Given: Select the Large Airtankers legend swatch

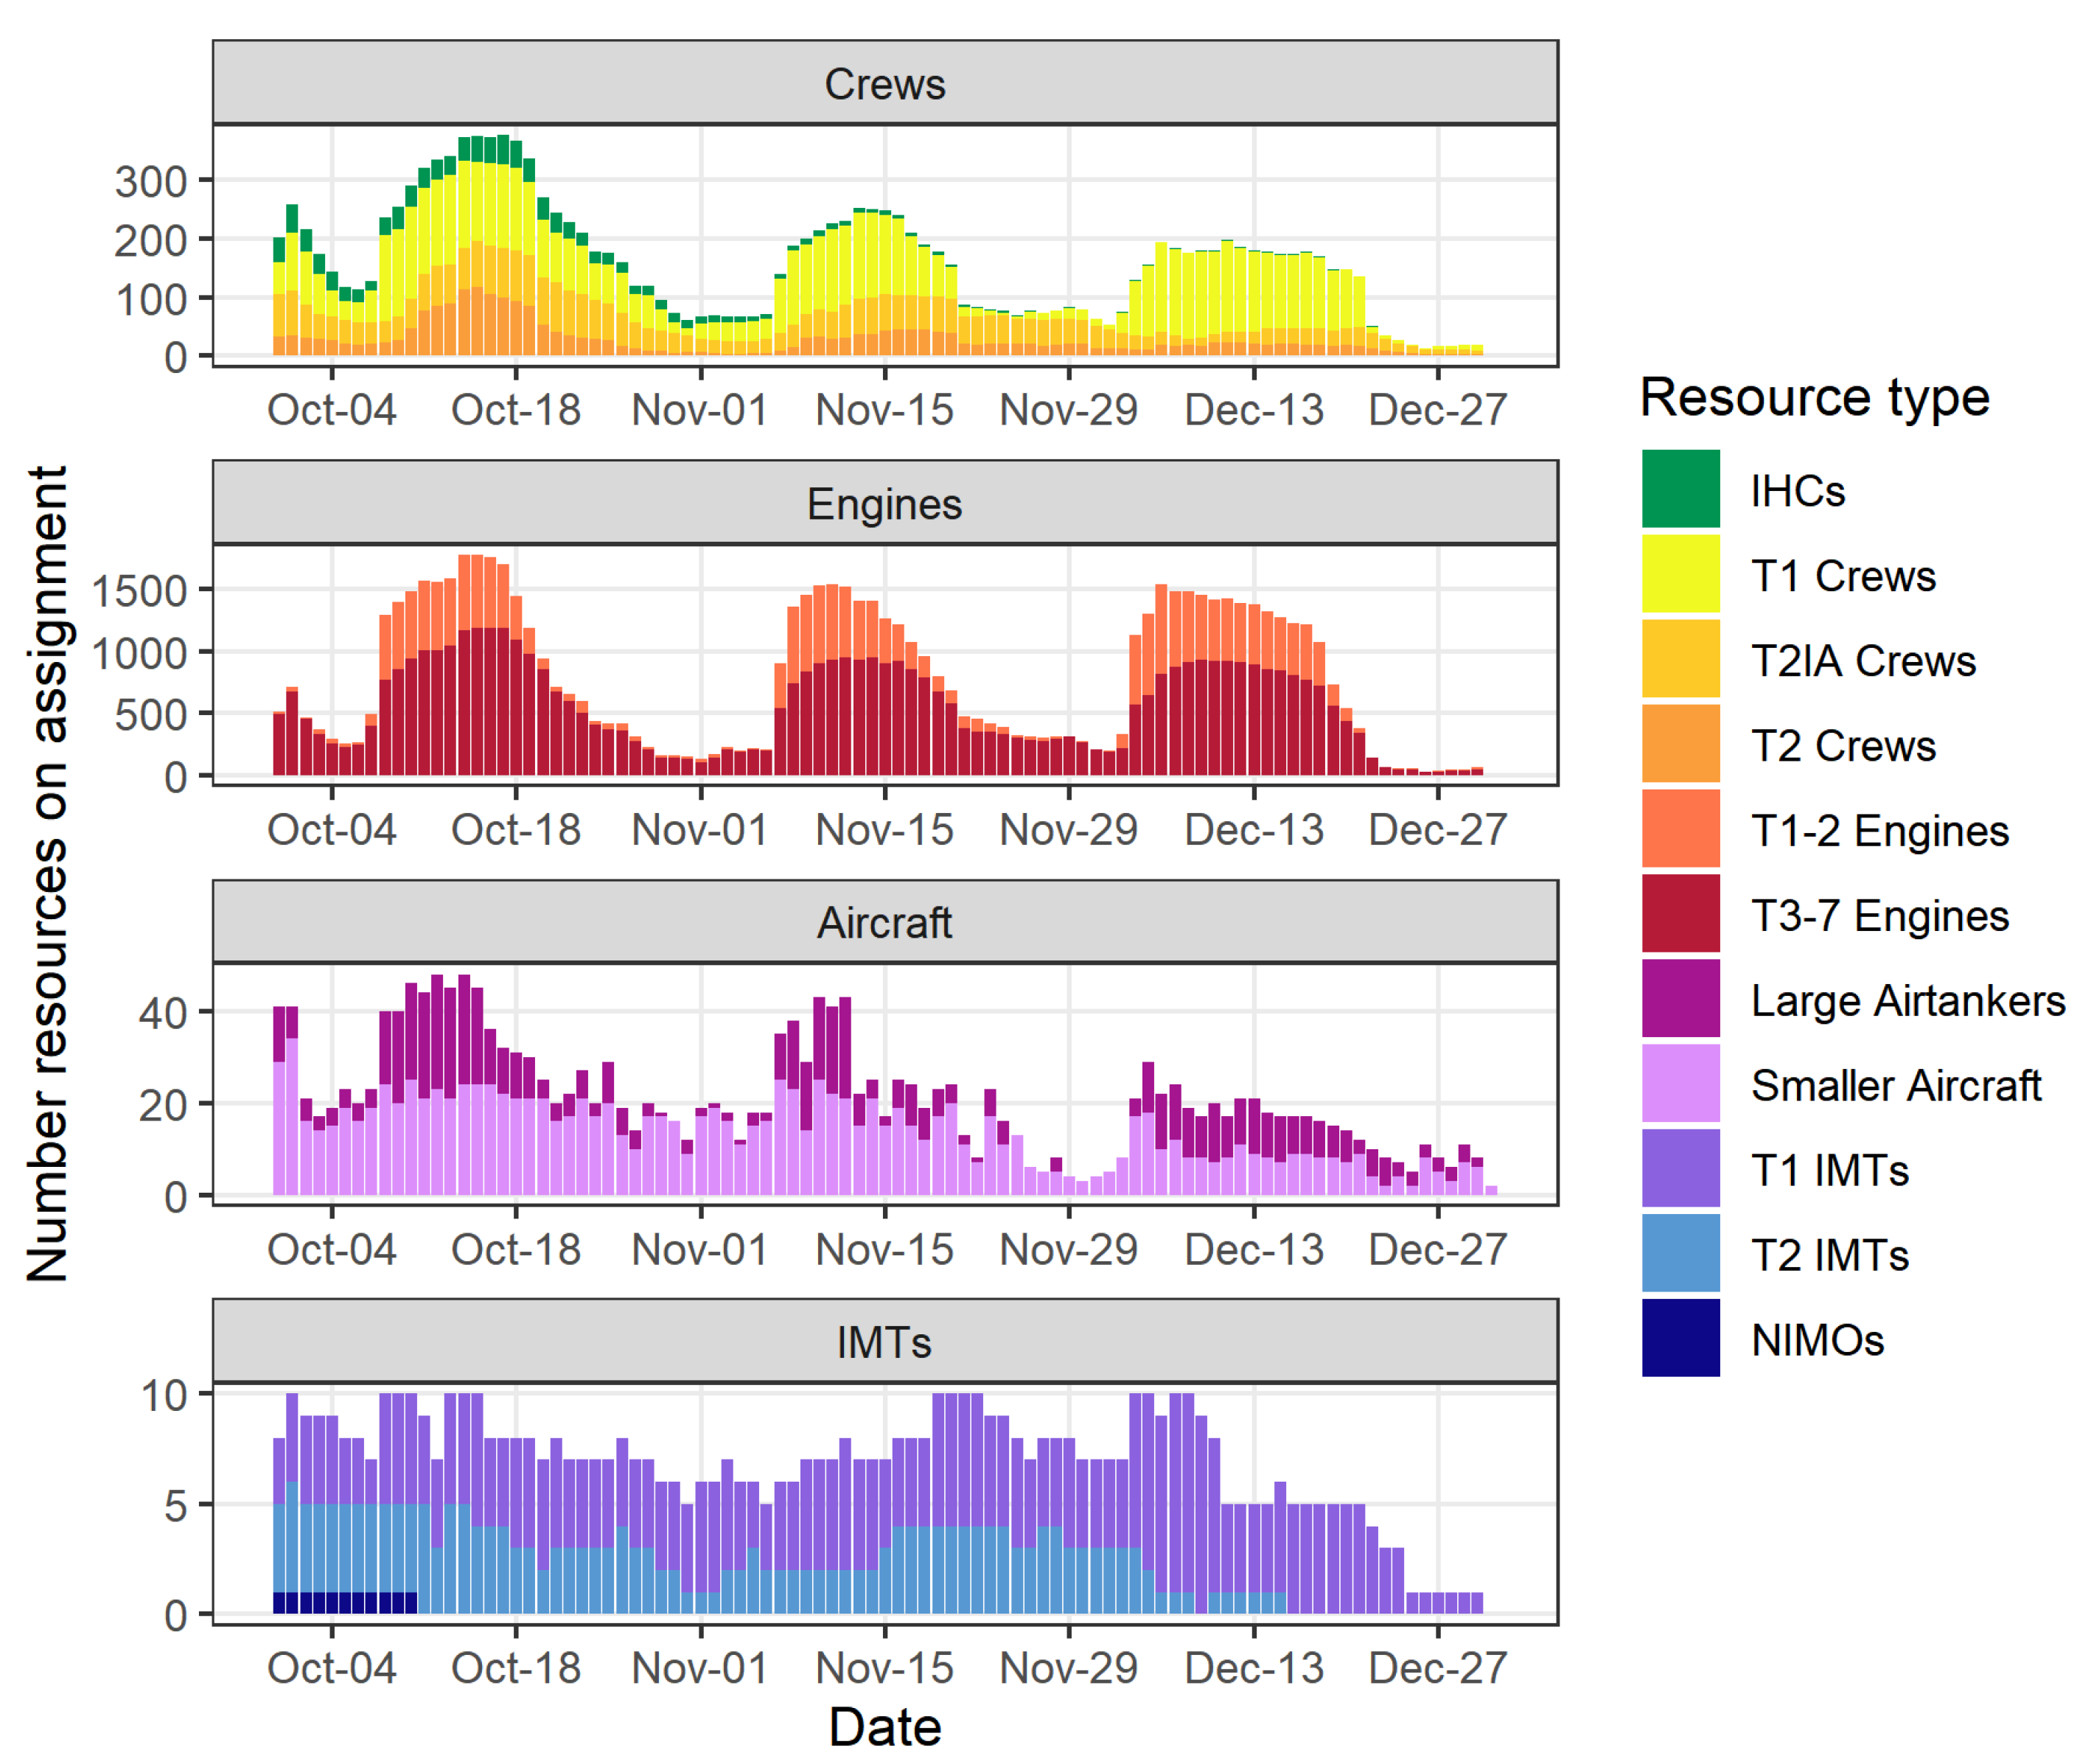Looking at the screenshot, I should (1680, 999).
